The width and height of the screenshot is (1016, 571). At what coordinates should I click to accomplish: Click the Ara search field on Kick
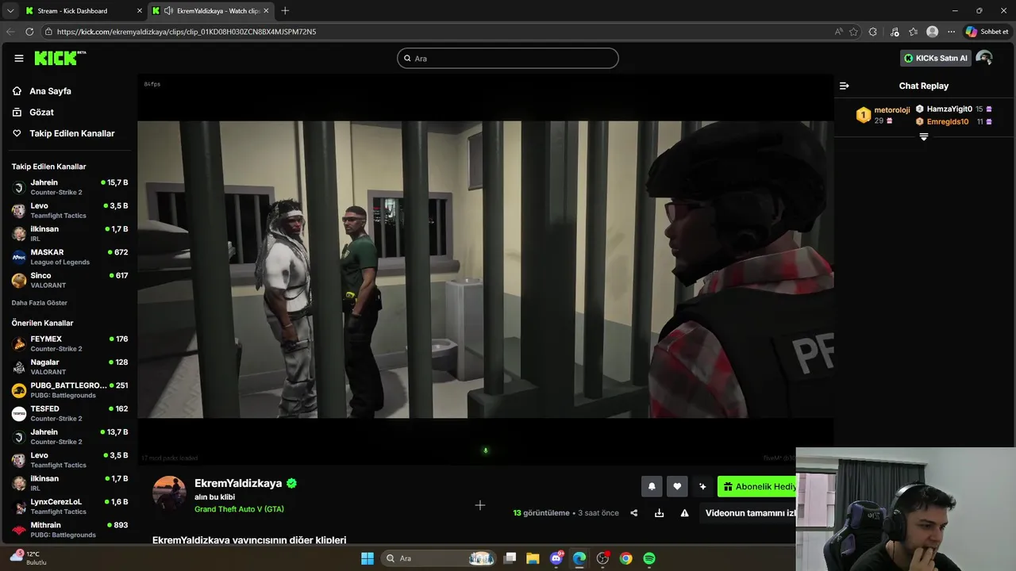(x=508, y=58)
